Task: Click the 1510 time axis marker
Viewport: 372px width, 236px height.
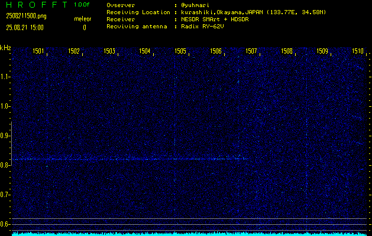Action: 358,51
